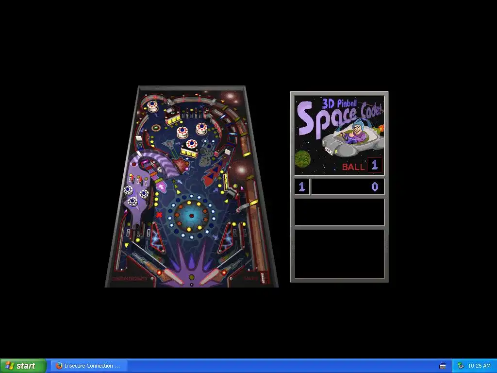This screenshot has width=497, height=373.
Task: Click the left red-and-white attack bumper
Action: coord(182,132)
